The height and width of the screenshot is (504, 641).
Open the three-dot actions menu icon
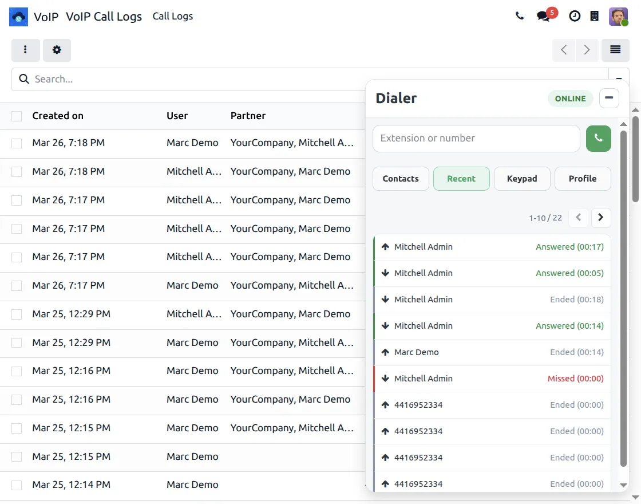(25, 50)
